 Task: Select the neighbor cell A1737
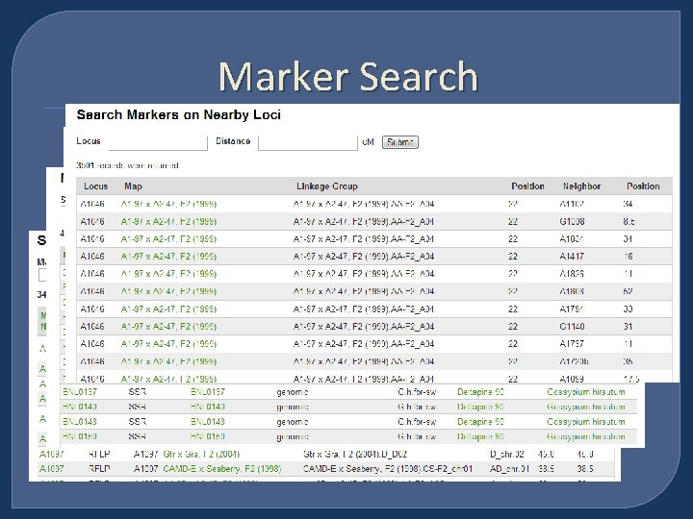pyautogui.click(x=572, y=344)
